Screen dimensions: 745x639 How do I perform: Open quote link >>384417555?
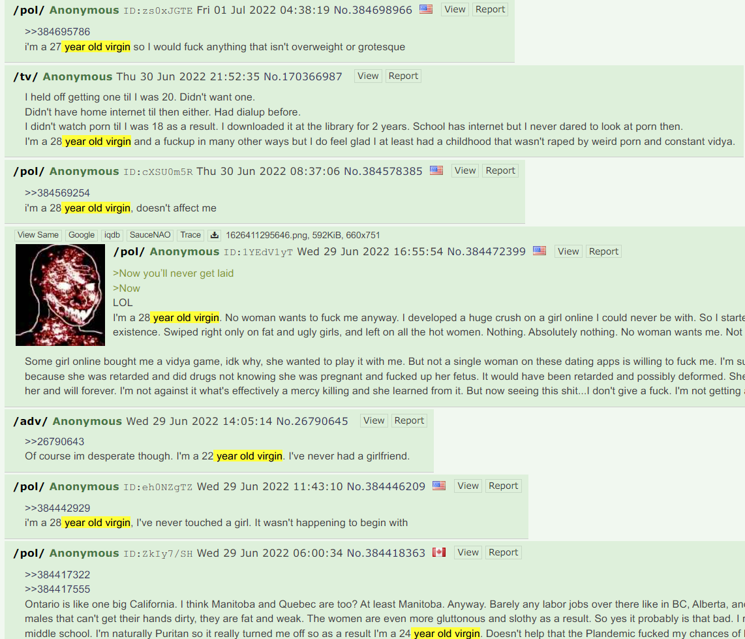57,589
